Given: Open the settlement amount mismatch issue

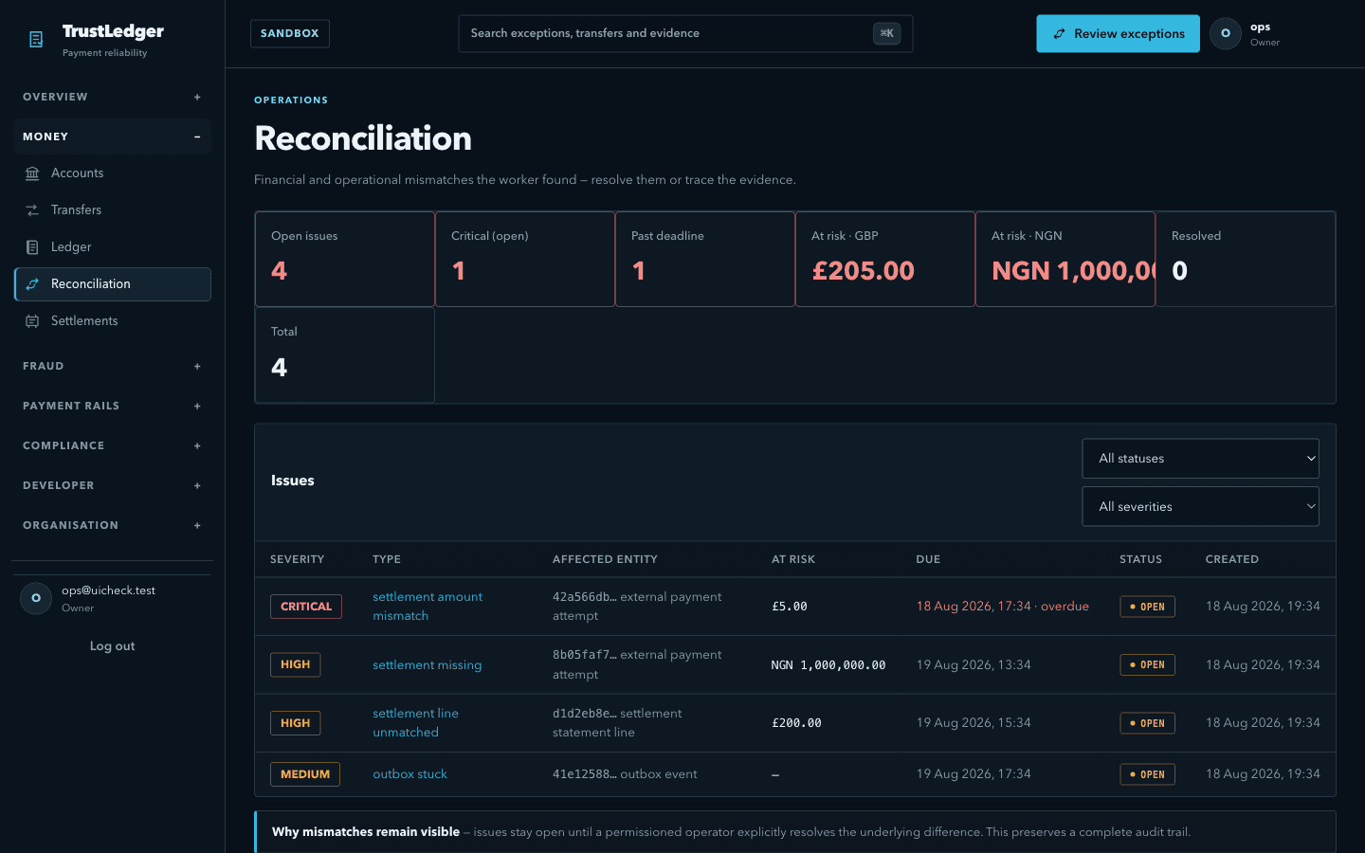Looking at the screenshot, I should [x=428, y=607].
